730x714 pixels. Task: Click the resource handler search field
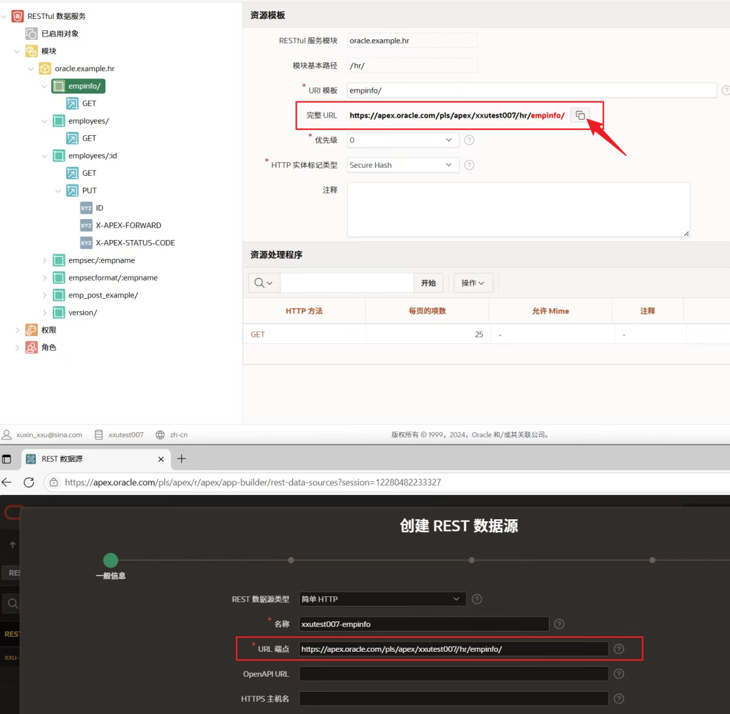pos(347,283)
